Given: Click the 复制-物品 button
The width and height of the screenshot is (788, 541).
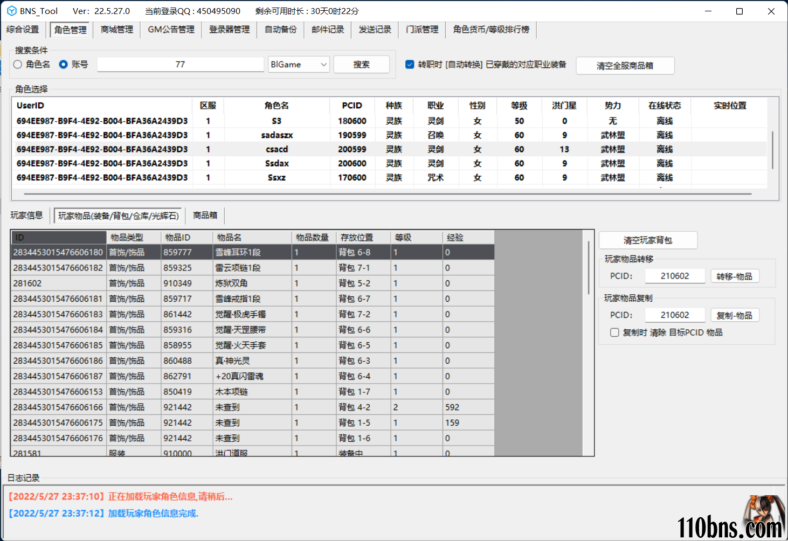Looking at the screenshot, I should (735, 315).
